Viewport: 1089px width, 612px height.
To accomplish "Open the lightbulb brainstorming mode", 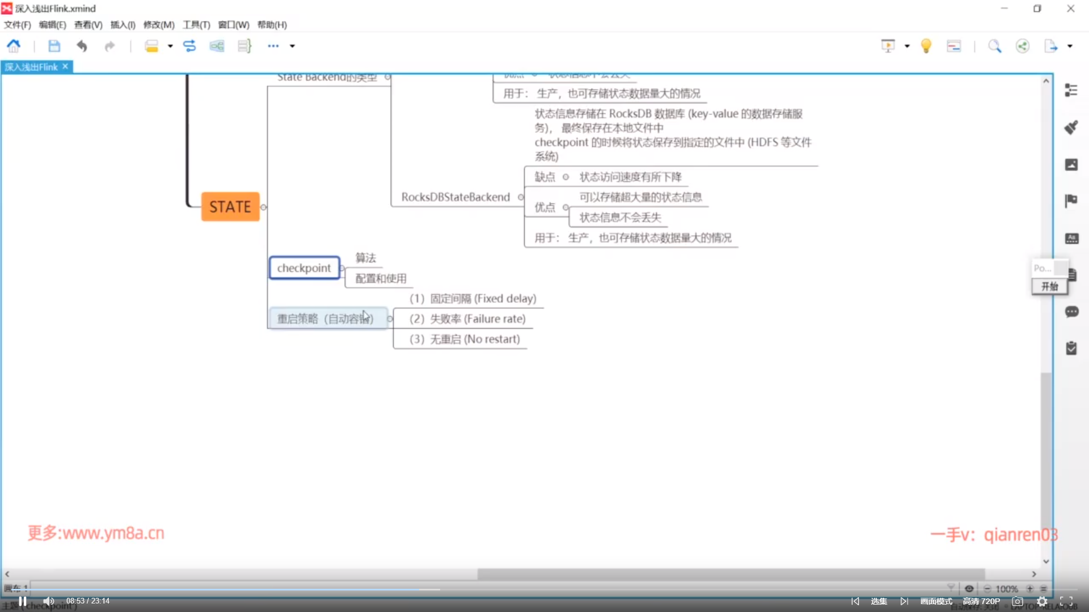I will [926, 46].
